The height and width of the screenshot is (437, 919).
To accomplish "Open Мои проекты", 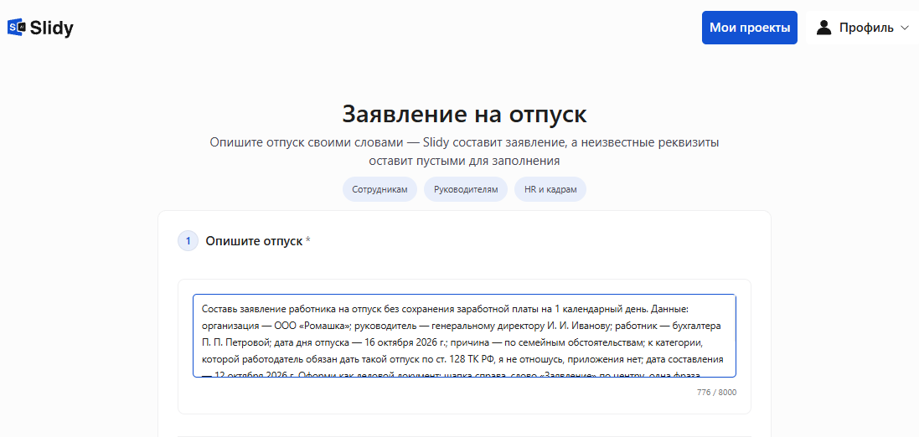I will (750, 28).
